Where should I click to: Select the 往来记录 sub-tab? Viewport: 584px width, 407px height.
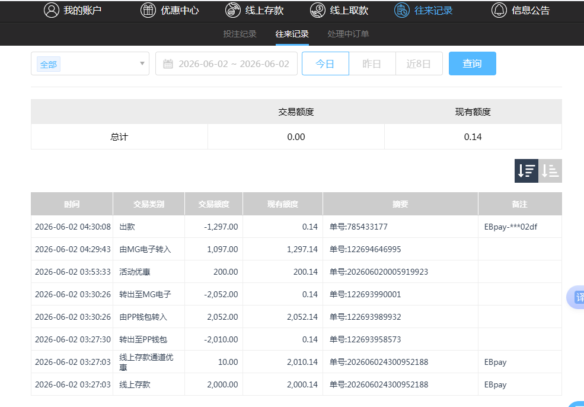[292, 34]
